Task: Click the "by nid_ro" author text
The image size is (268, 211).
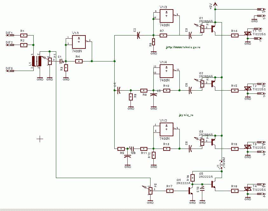Action: coord(186,115)
